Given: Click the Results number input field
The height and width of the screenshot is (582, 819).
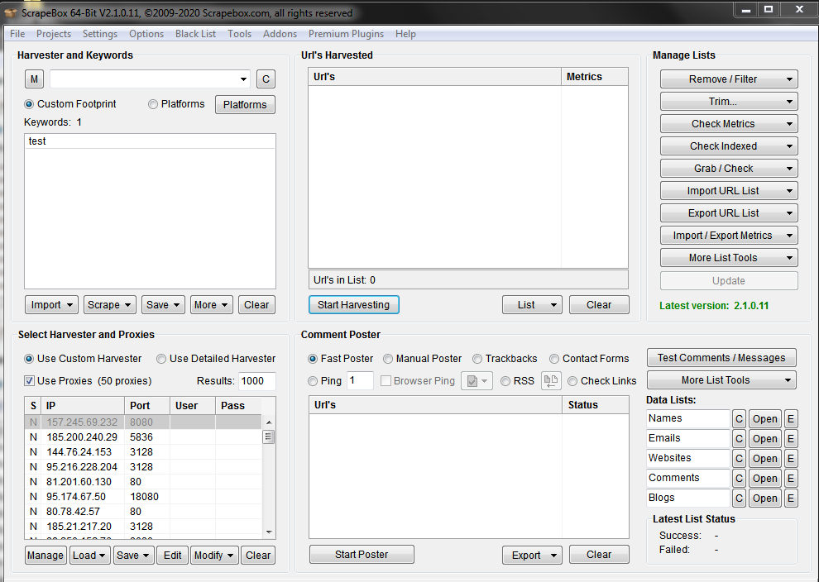Looking at the screenshot, I should (x=256, y=381).
